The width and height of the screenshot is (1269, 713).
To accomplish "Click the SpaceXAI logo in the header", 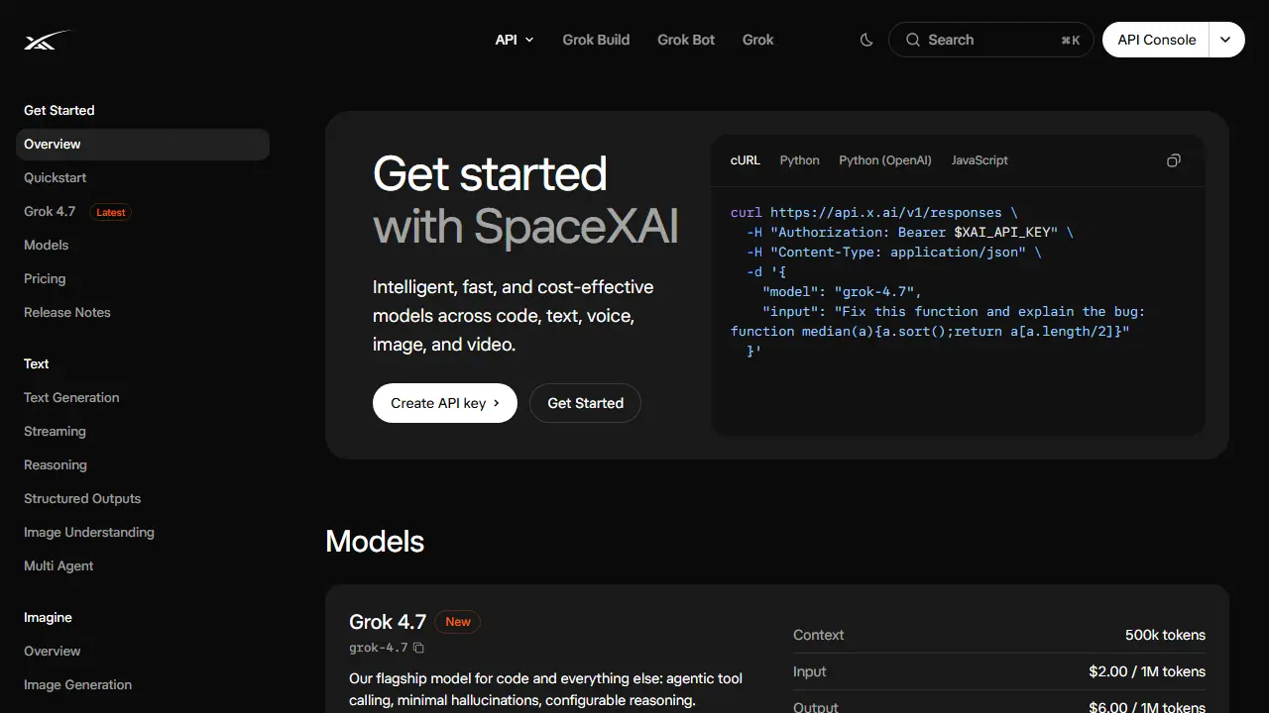I will coord(48,41).
